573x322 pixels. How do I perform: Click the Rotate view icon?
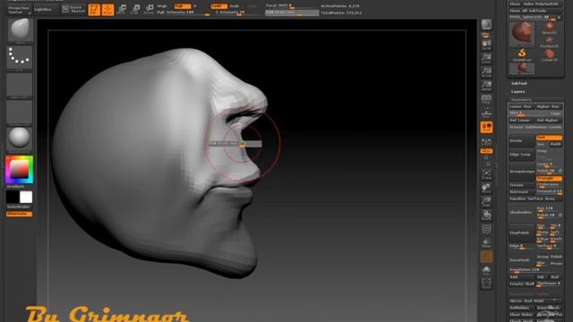[486, 216]
